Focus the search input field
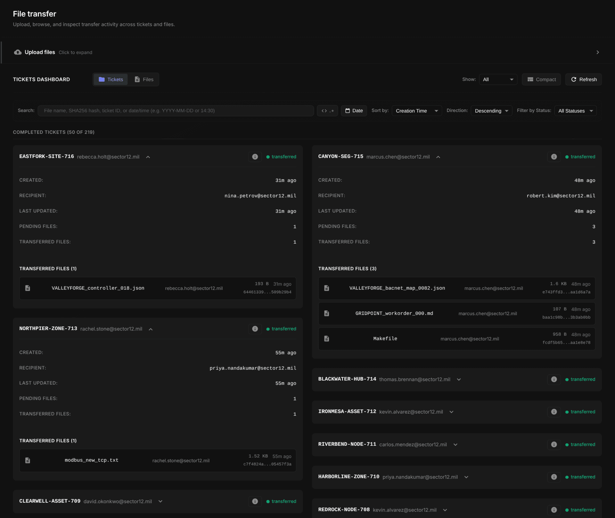The width and height of the screenshot is (615, 518). coord(176,111)
